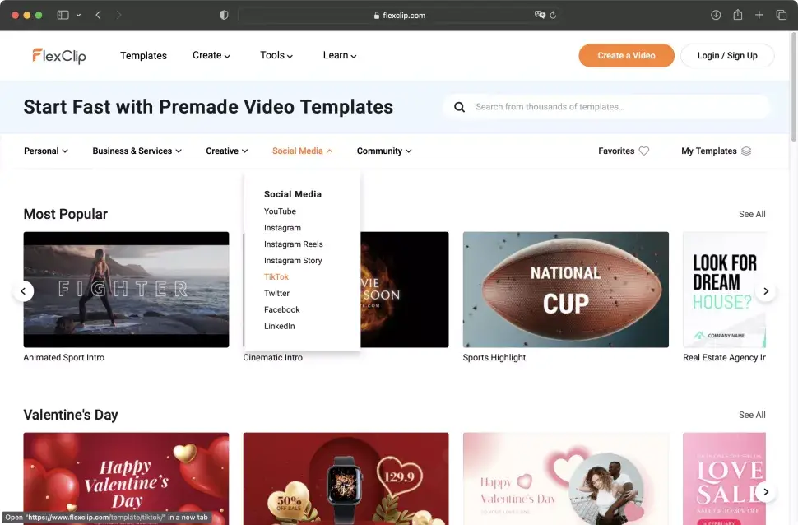This screenshot has height=525, width=798.
Task: Select LinkedIn in the dropdown list
Action: 279,327
